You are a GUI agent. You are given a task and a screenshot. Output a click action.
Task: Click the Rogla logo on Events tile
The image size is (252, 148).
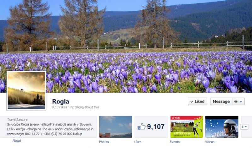[176, 118]
